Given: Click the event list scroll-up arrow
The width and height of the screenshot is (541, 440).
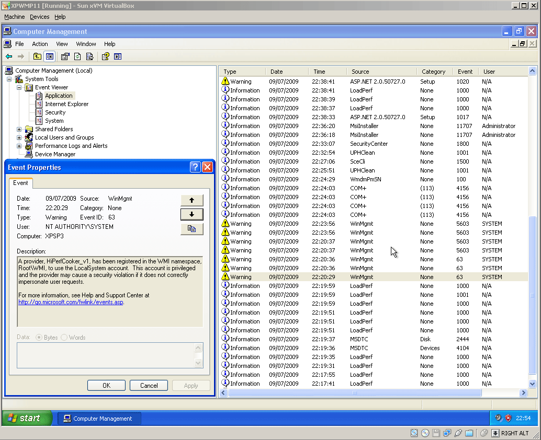Looking at the screenshot, I should coord(533,71).
